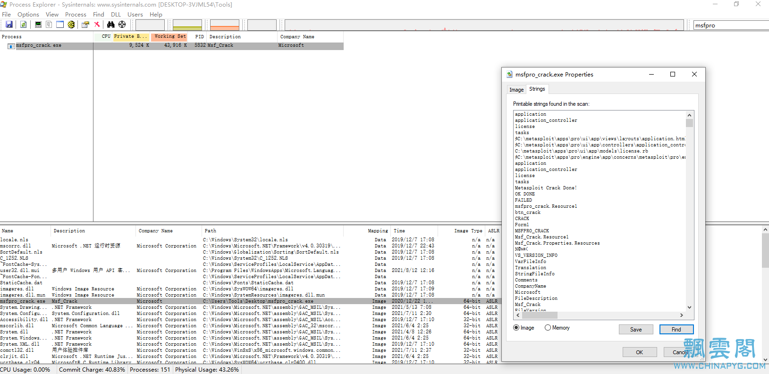Click OK in Properties dialog

(640, 352)
